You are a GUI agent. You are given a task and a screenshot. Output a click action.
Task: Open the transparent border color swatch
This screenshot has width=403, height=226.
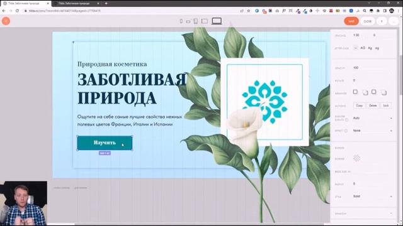pyautogui.click(x=356, y=158)
